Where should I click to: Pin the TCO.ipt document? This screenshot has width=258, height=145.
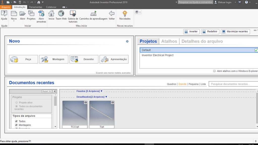(86, 102)
